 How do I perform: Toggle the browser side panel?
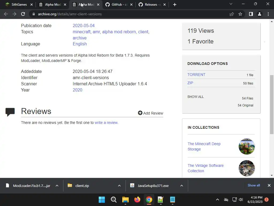point(251,14)
